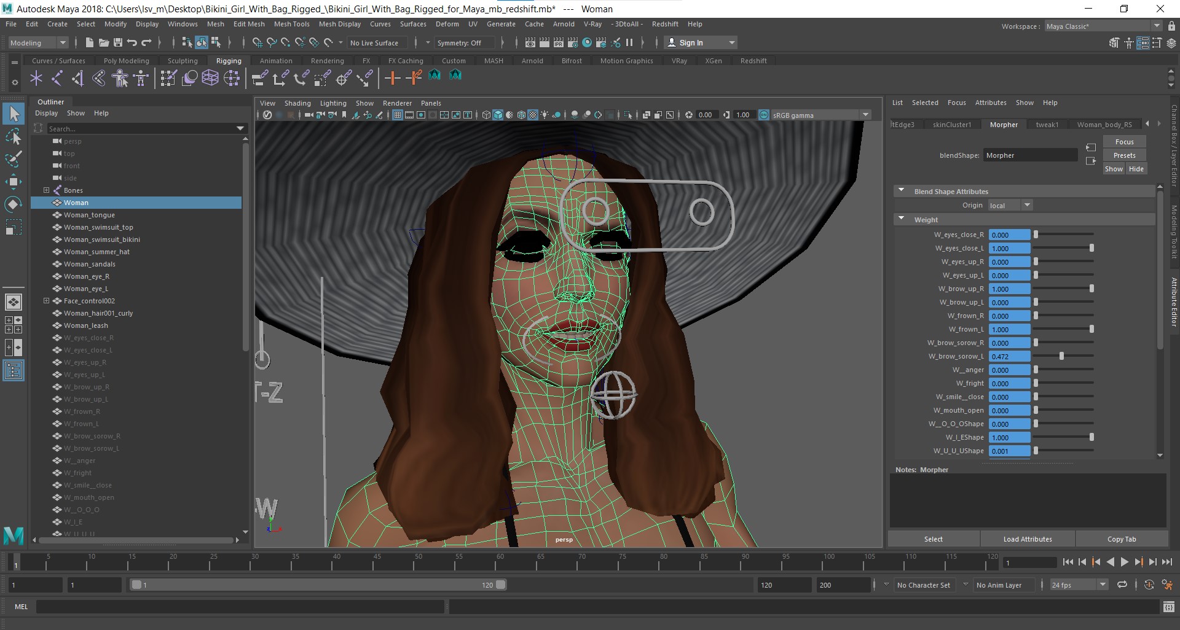The height and width of the screenshot is (630, 1180).
Task: Click the IPR render icon
Action: click(559, 42)
